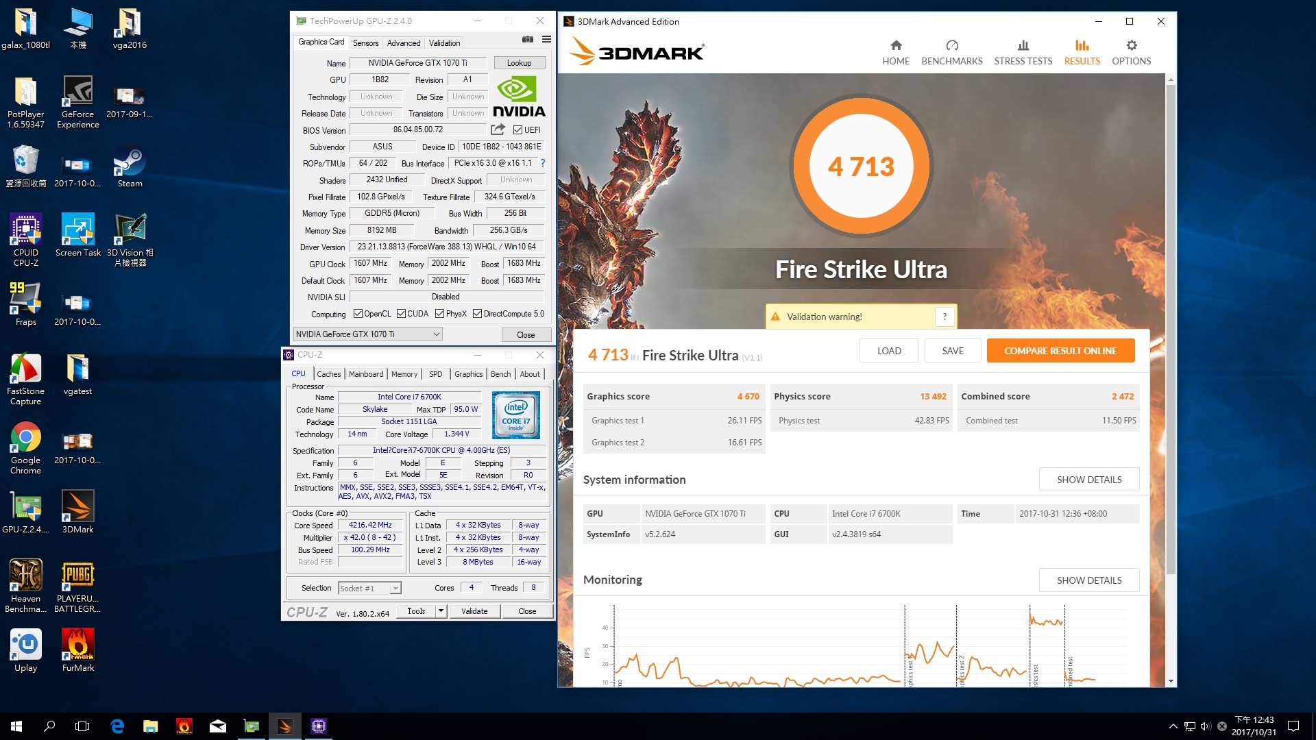Switch to Advanced tab in GPU-Z
Screen dimensions: 1316x740
point(404,42)
